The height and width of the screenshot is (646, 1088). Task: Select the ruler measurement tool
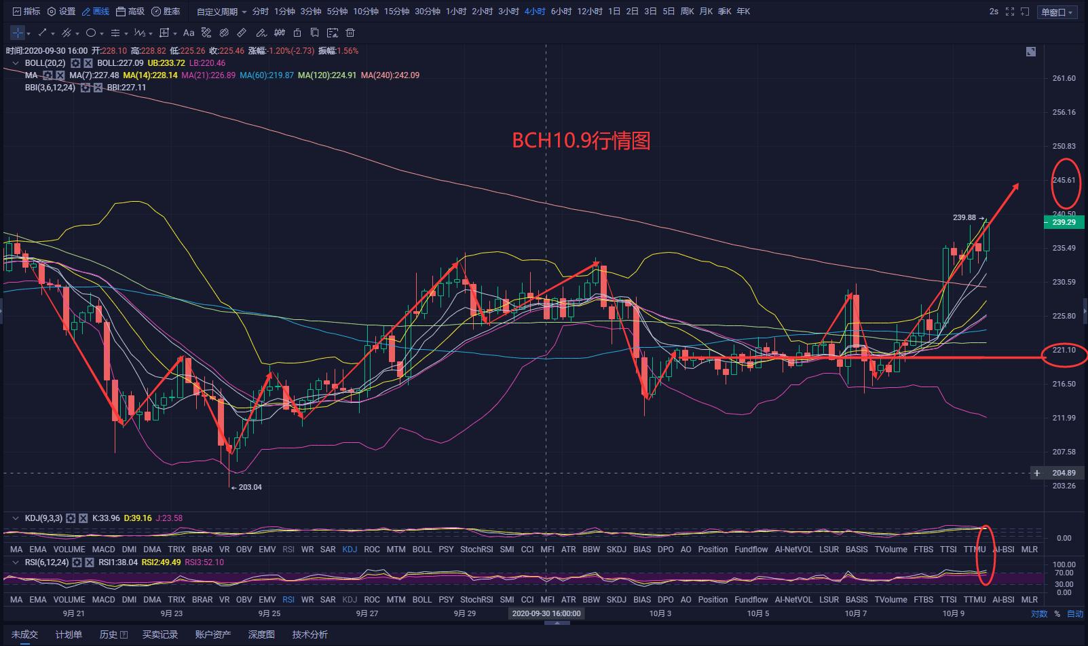pos(242,32)
